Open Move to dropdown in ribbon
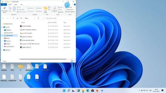The height and width of the screenshot is (93, 166). [x=31, y=8]
